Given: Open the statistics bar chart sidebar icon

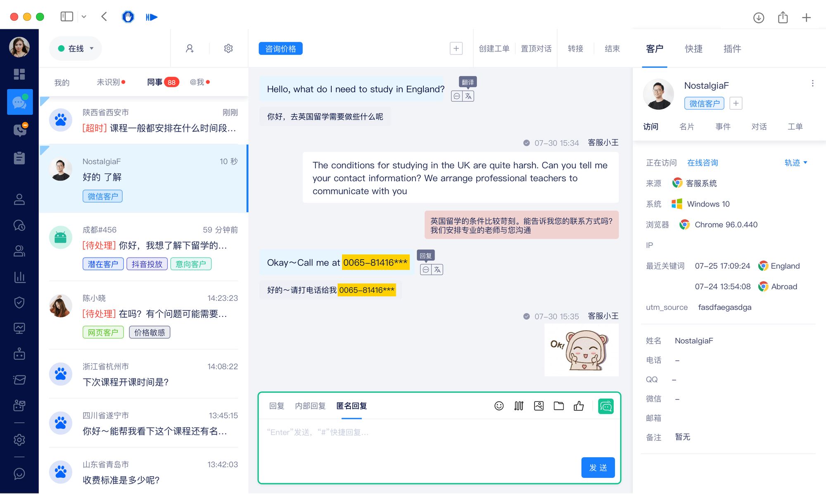Looking at the screenshot, I should coord(19,277).
